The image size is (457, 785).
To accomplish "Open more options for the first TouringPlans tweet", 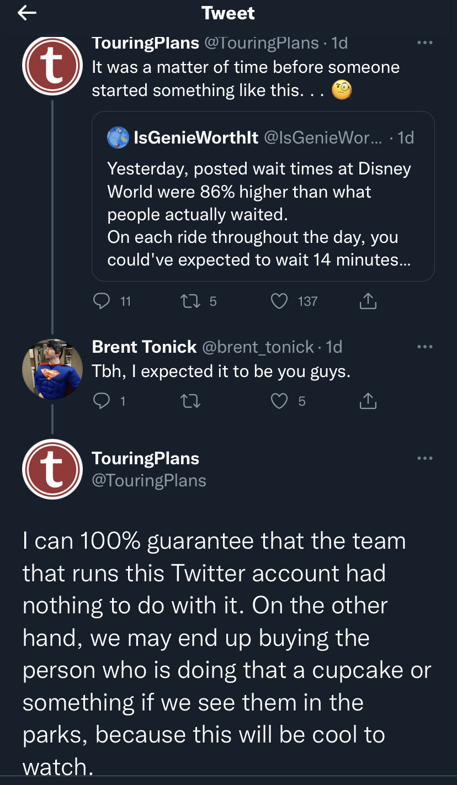I will pos(425,43).
